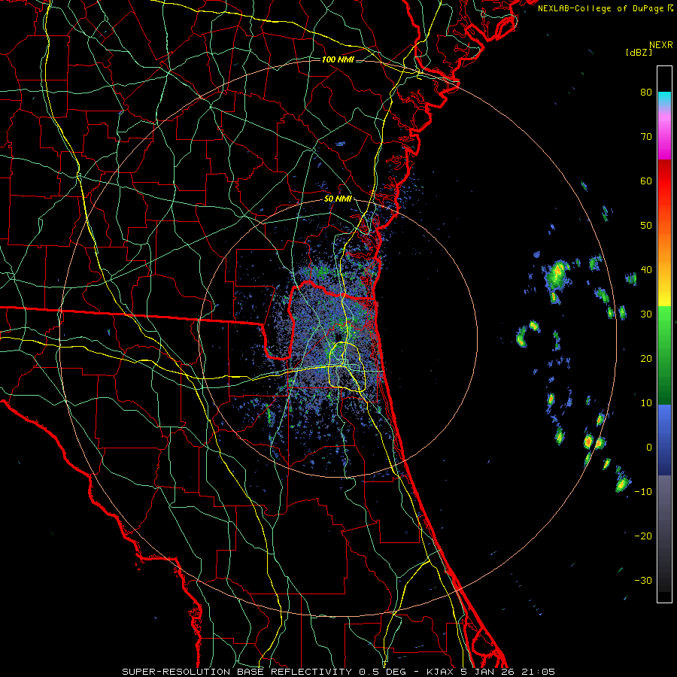Click the NEXLAB-College of DuPage label
The image size is (677, 677).
click(602, 8)
